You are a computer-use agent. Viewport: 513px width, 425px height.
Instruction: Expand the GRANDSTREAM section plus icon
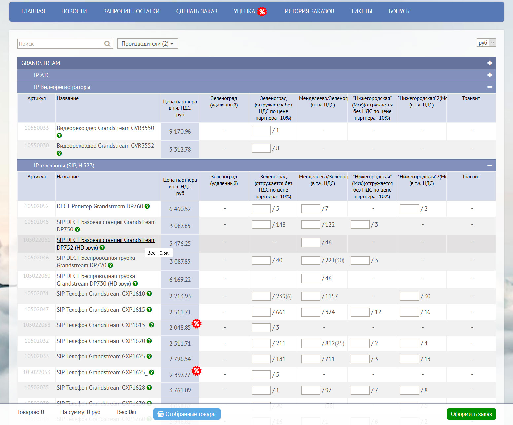click(490, 63)
